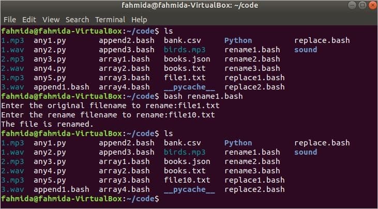Click file1.txt in the first ls listing
Image resolution: width=378 pixels, height=209 pixels.
[x=185, y=78]
